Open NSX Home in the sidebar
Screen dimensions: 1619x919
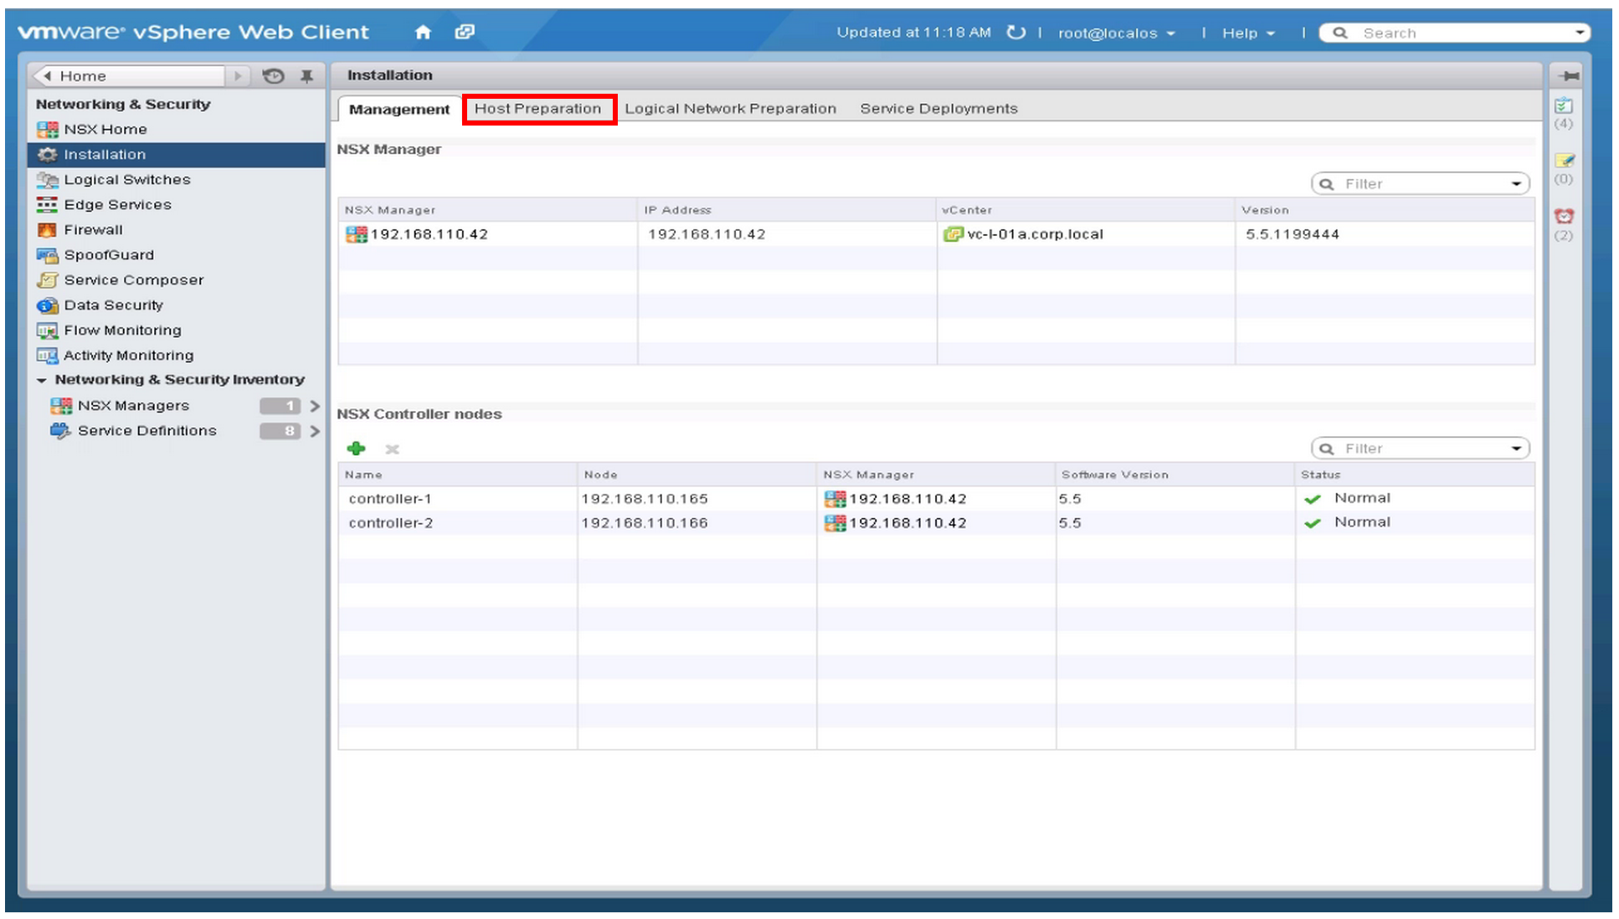tap(105, 130)
